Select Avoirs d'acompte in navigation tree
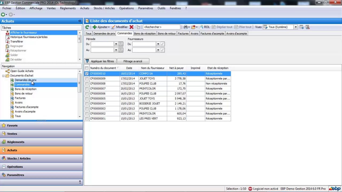 tap(25, 112)
